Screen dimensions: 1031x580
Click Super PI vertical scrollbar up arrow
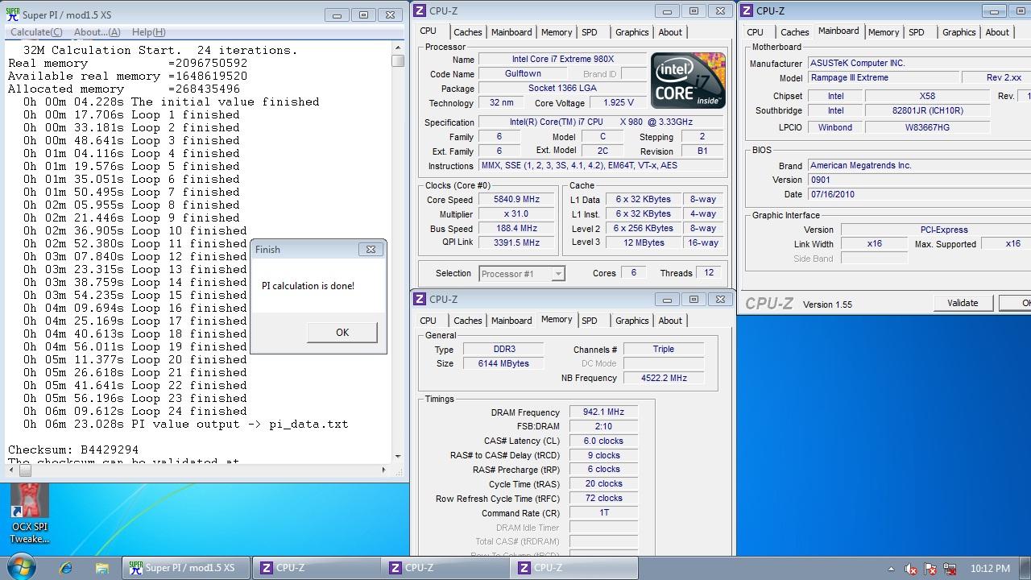398,48
